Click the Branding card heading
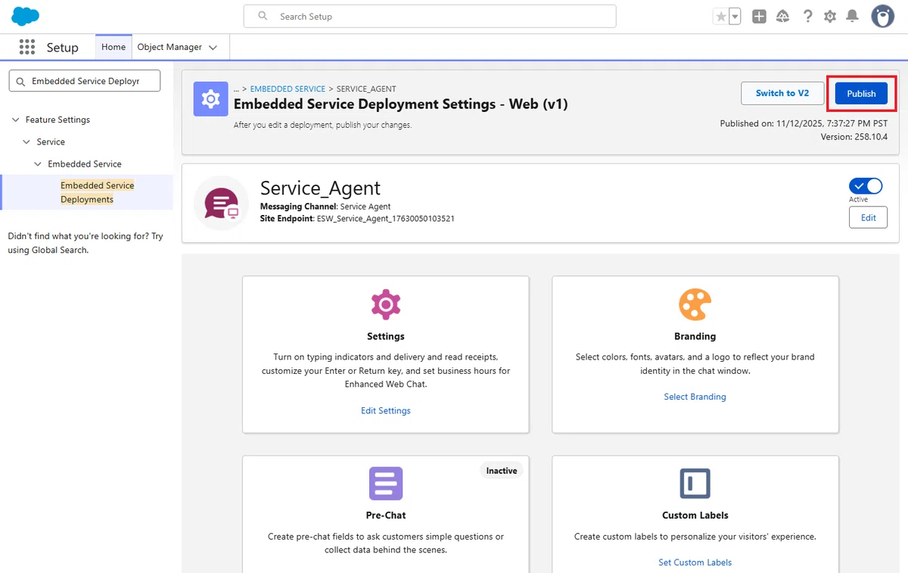Viewport: 908px width, 573px height. point(695,336)
